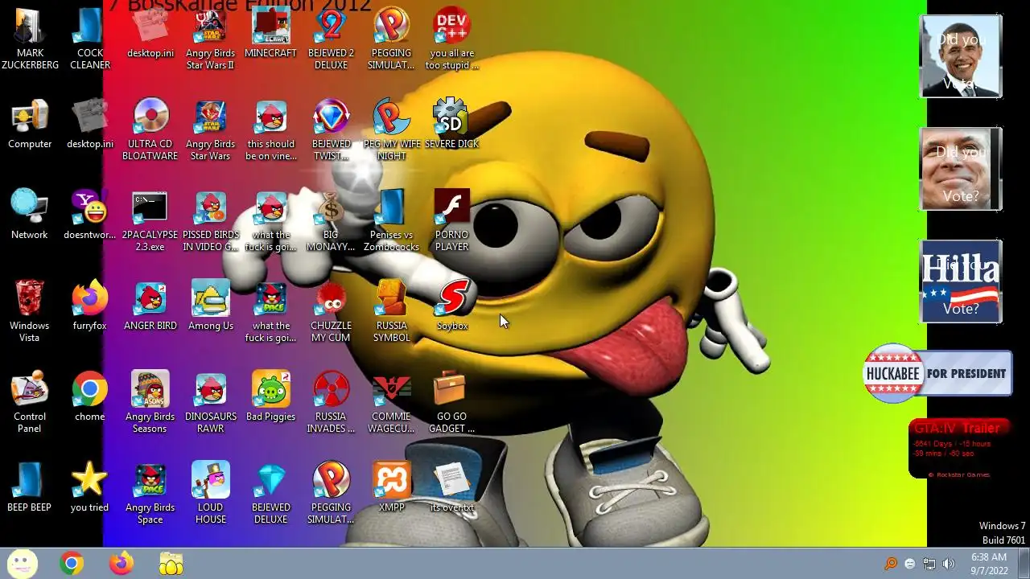Open the RUSSIA INVADES radiation icon
The height and width of the screenshot is (579, 1030).
click(332, 402)
